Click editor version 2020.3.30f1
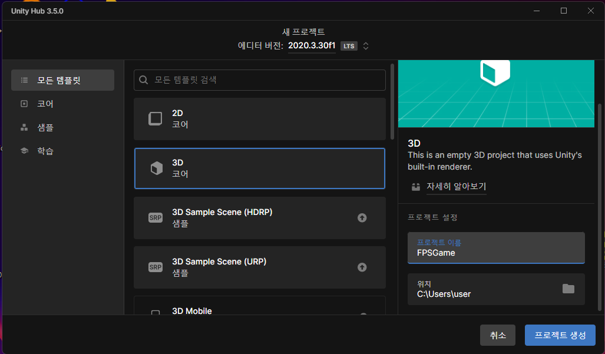 coord(312,45)
